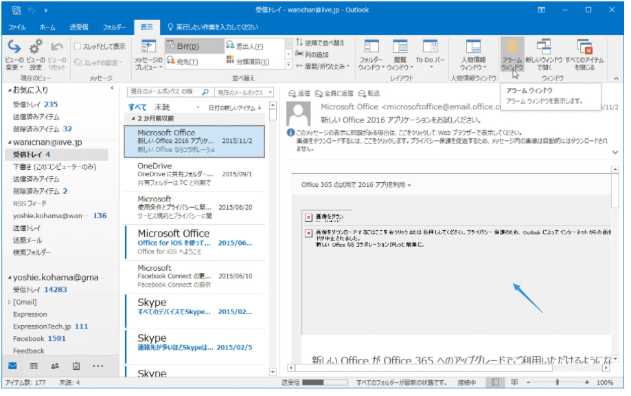This screenshot has height=396, width=631.
Task: Open the ホーム (Home) tab
Action: 47,27
